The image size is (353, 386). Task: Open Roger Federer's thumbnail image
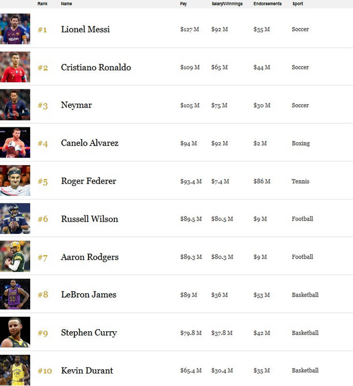point(15,181)
